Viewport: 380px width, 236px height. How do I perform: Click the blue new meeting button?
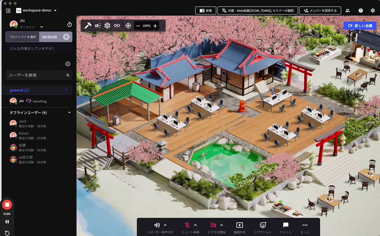[x=360, y=26]
